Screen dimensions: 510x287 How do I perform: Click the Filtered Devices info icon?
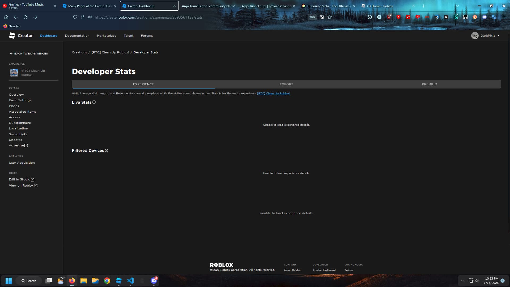pos(107,150)
